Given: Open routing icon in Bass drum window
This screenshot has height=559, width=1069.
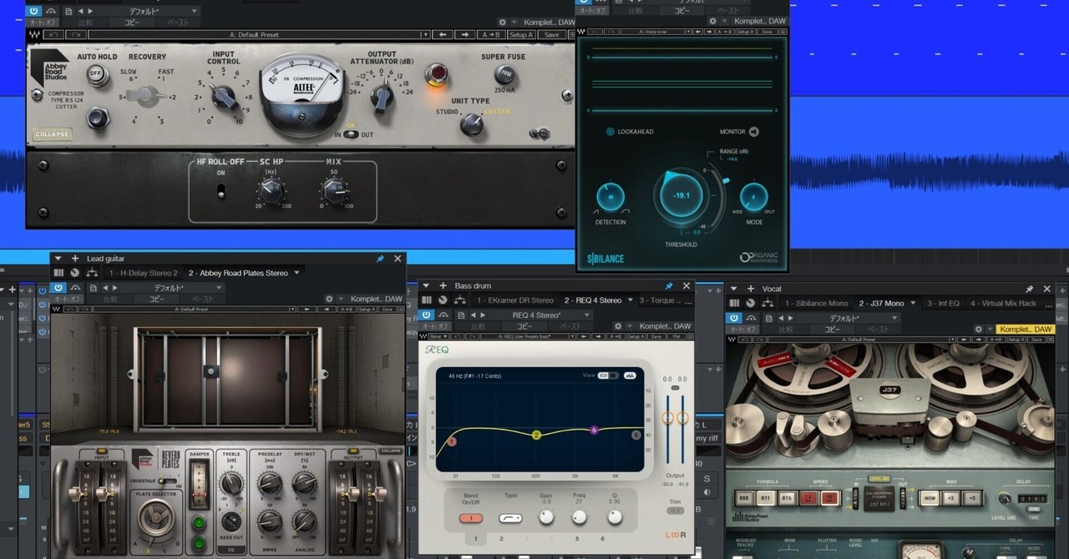Looking at the screenshot, I should point(459,300).
